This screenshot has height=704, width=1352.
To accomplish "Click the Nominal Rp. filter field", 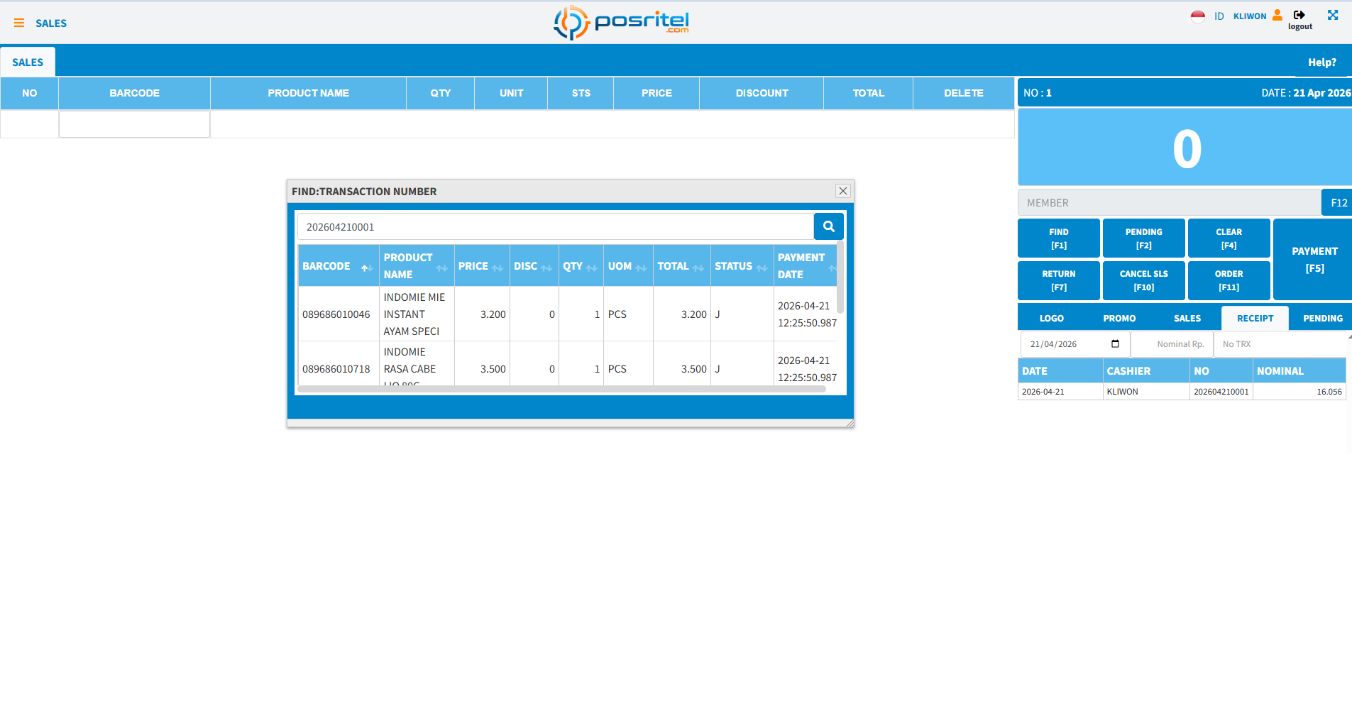I will [x=1172, y=344].
